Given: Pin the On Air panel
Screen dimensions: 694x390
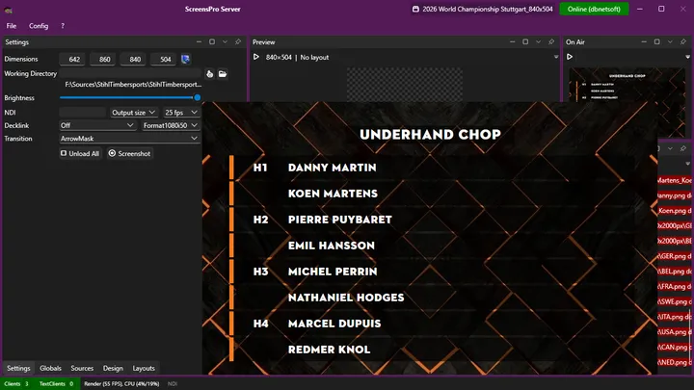Looking at the screenshot, I should [x=683, y=42].
